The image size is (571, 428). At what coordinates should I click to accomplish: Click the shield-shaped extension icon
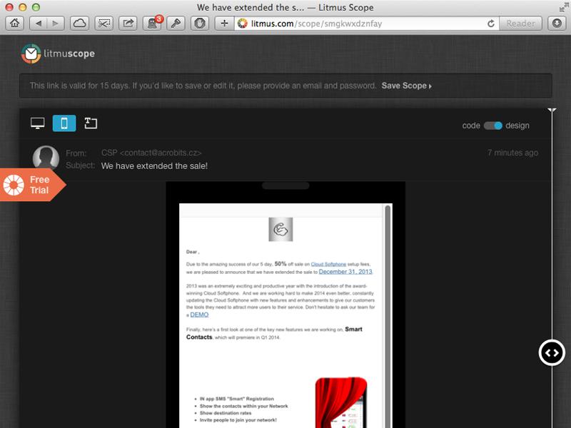pyautogui.click(x=200, y=24)
